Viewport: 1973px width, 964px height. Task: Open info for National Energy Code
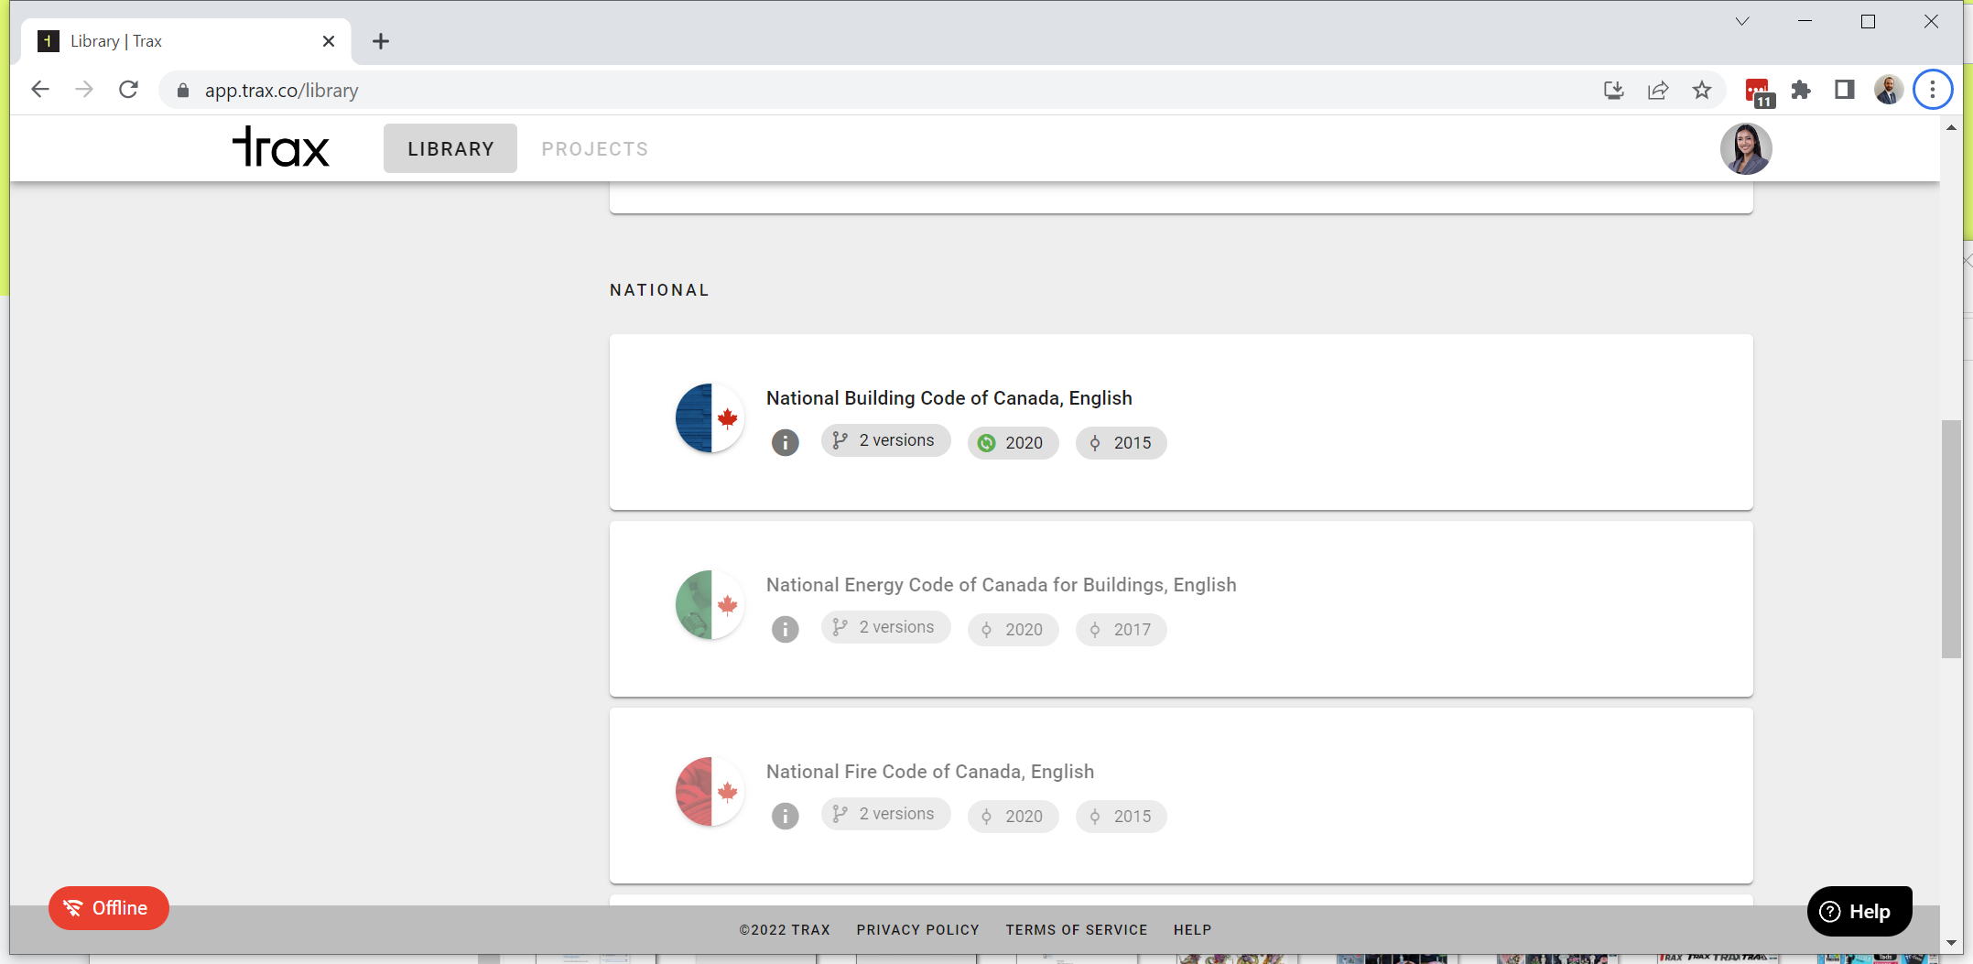coord(785,630)
